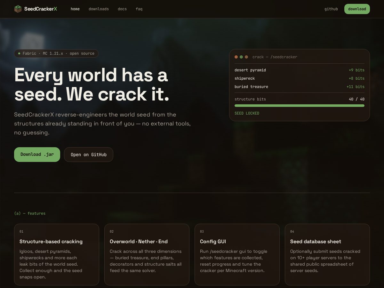Image resolution: width=384 pixels, height=288 pixels.
Task: Click the SeedCrackerX grass block logo icon
Action: pos(18,9)
